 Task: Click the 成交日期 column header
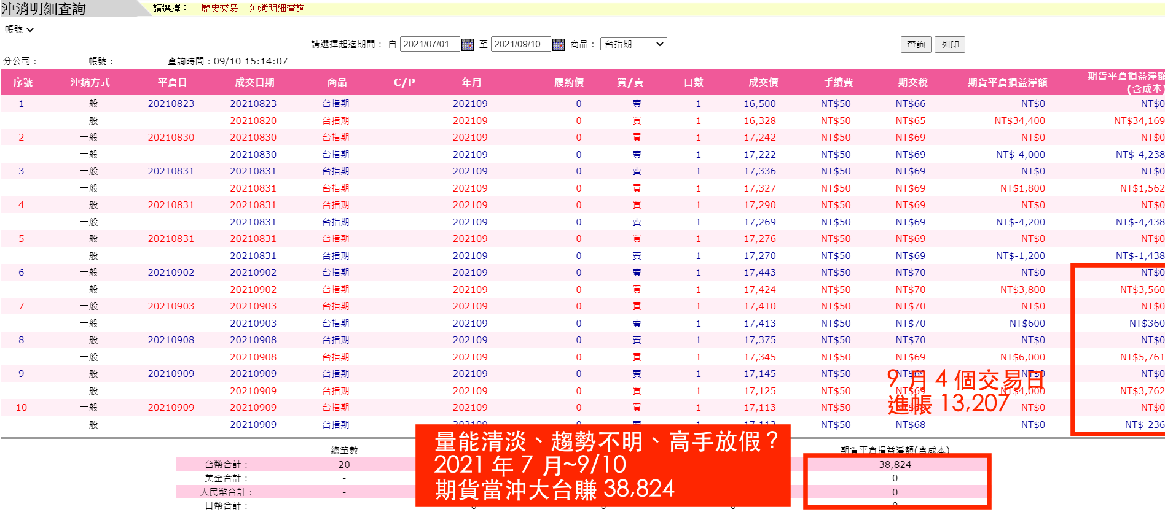(254, 82)
